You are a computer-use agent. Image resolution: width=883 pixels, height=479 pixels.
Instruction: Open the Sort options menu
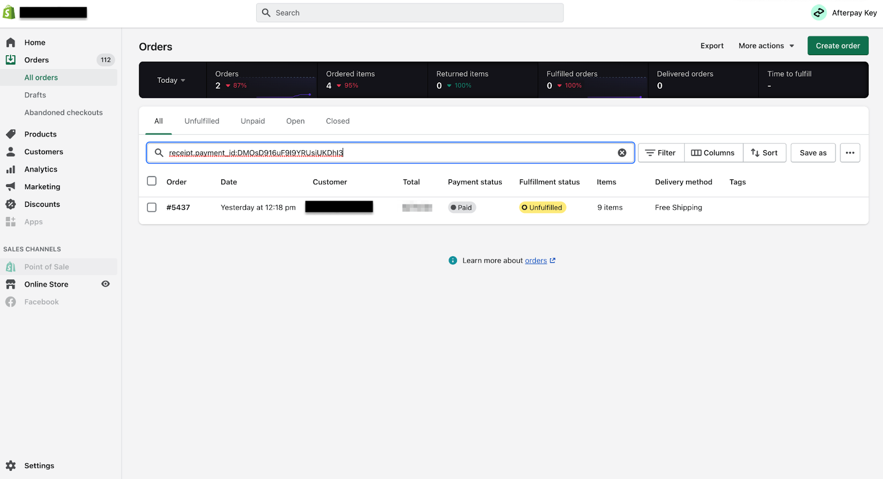click(764, 153)
